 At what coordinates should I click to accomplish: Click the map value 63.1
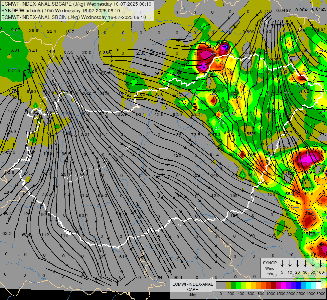pos(140,115)
